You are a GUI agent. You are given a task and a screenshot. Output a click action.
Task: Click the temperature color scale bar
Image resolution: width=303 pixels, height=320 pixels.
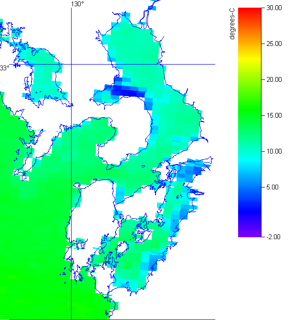click(x=250, y=122)
